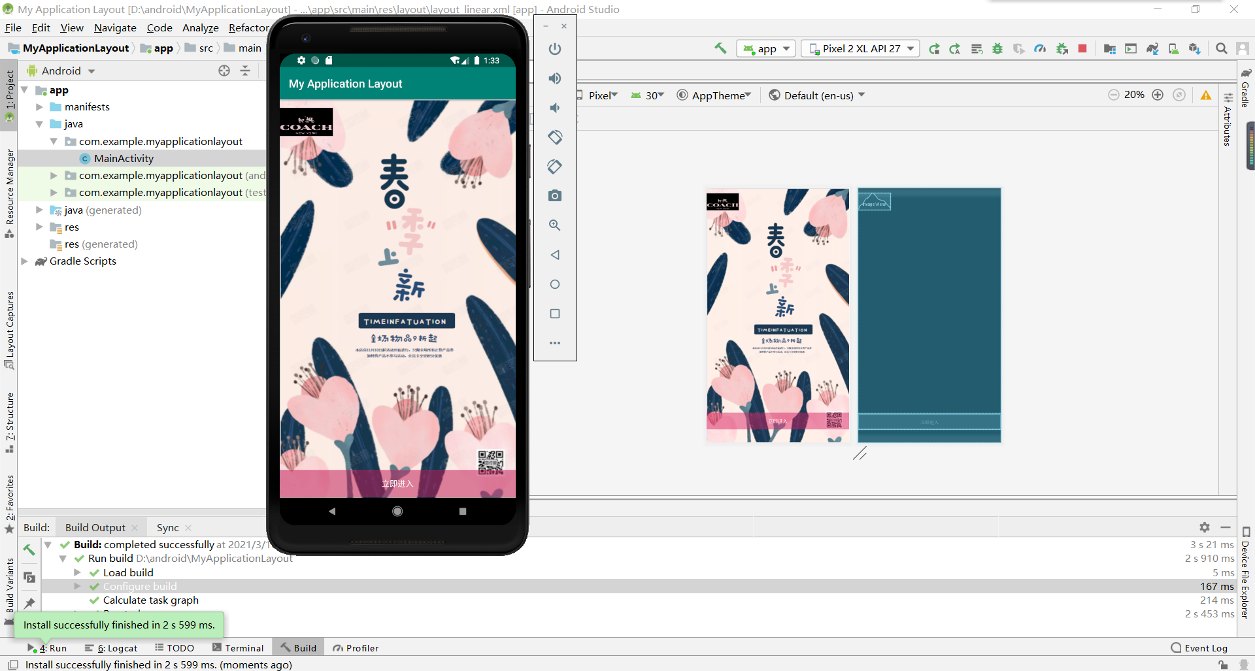Click the emulator volume up icon
The width and height of the screenshot is (1255, 671).
pos(555,78)
